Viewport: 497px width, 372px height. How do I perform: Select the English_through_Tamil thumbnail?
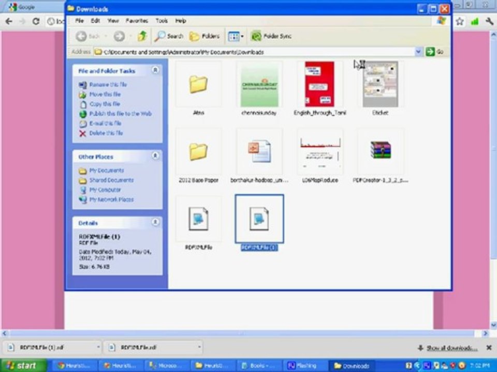(x=319, y=84)
